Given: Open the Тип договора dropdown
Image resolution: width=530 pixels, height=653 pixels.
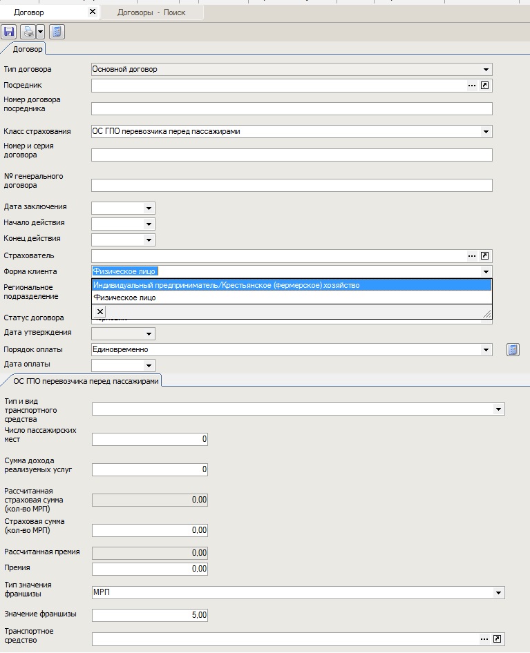Looking at the screenshot, I should 486,70.
